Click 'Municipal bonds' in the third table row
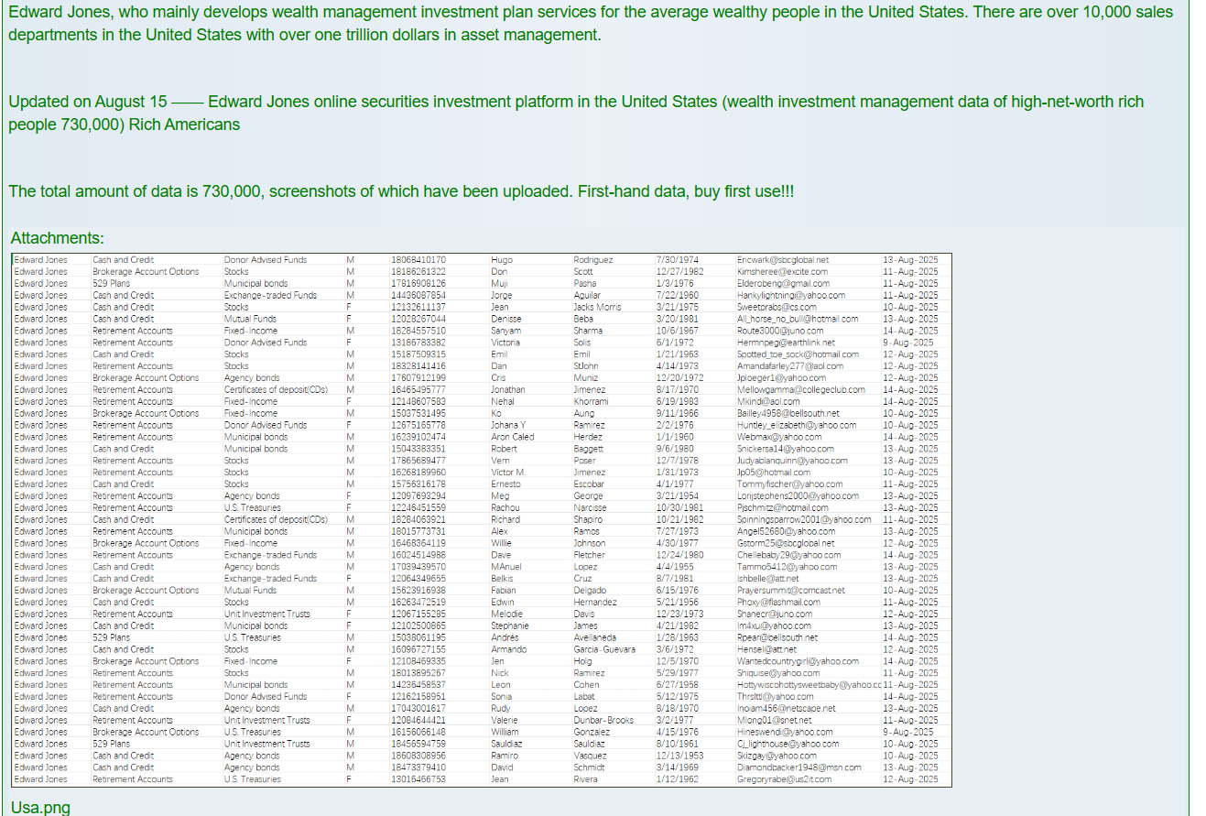1206x816 pixels. pyautogui.click(x=255, y=284)
